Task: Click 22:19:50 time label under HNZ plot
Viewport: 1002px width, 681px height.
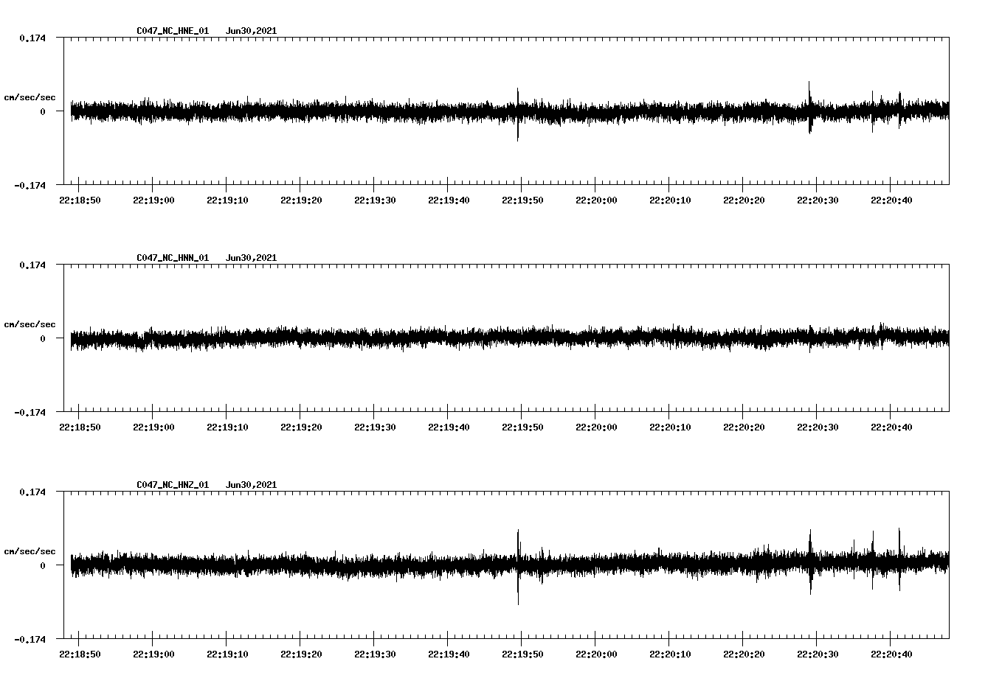Action: pyautogui.click(x=522, y=654)
